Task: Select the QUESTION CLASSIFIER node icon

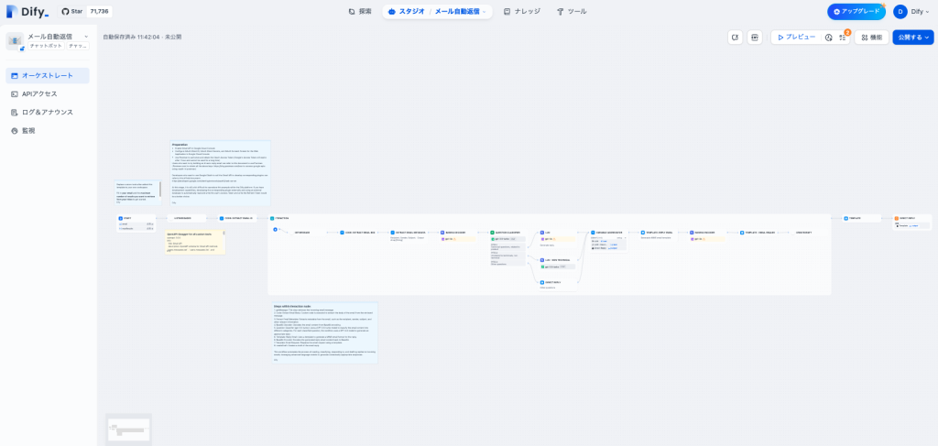Action: [492, 232]
